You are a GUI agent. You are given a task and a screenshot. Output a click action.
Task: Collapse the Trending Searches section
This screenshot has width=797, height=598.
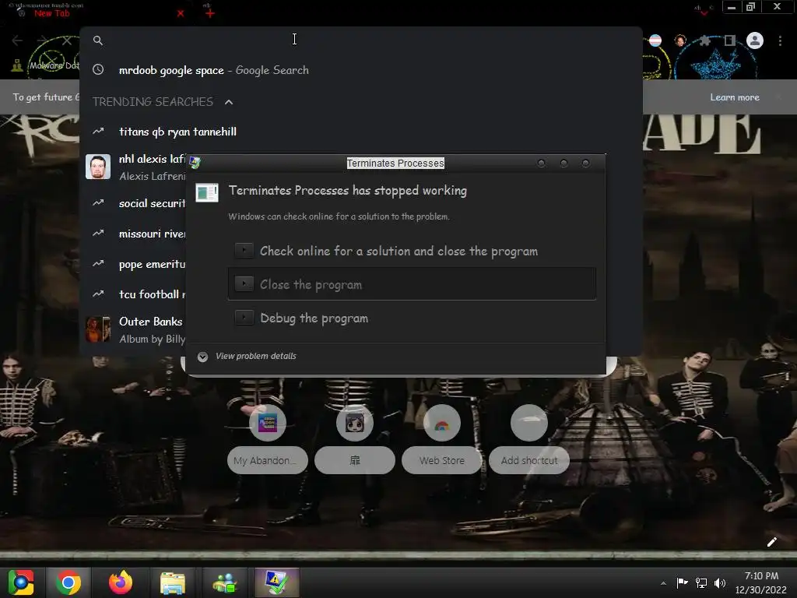229,102
